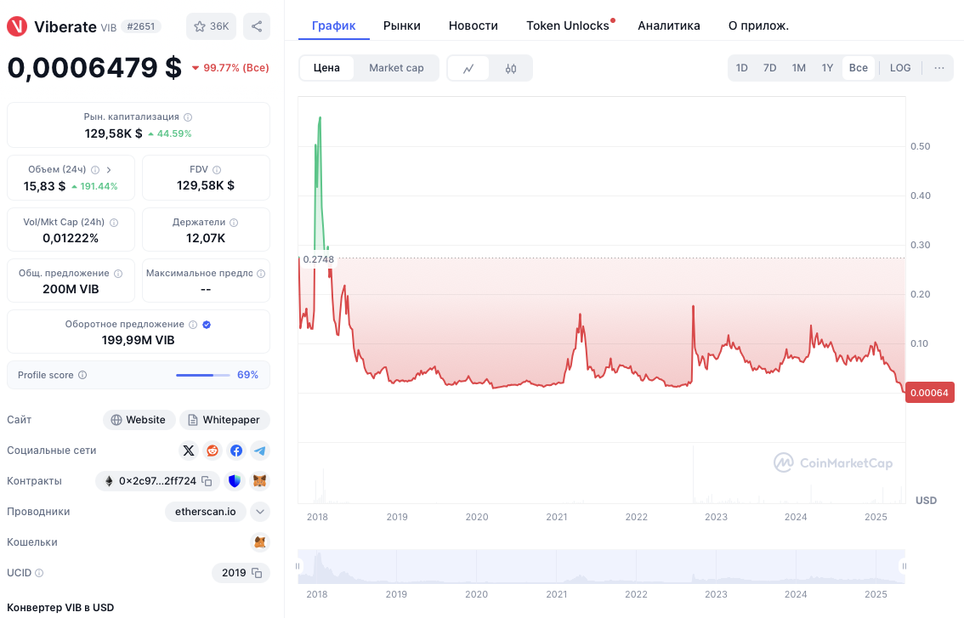Open the Reddit community icon
Screen dimensions: 964x618
[x=213, y=451]
